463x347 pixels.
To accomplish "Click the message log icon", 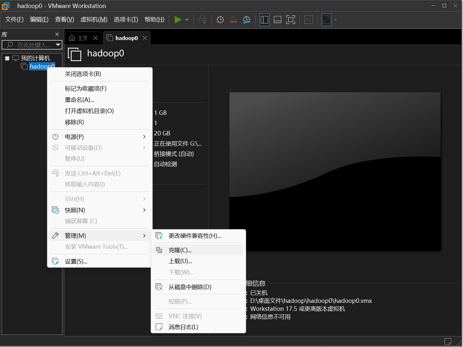I will (x=159, y=327).
